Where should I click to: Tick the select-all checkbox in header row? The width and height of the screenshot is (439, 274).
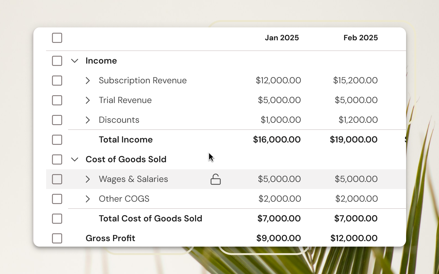coord(57,38)
